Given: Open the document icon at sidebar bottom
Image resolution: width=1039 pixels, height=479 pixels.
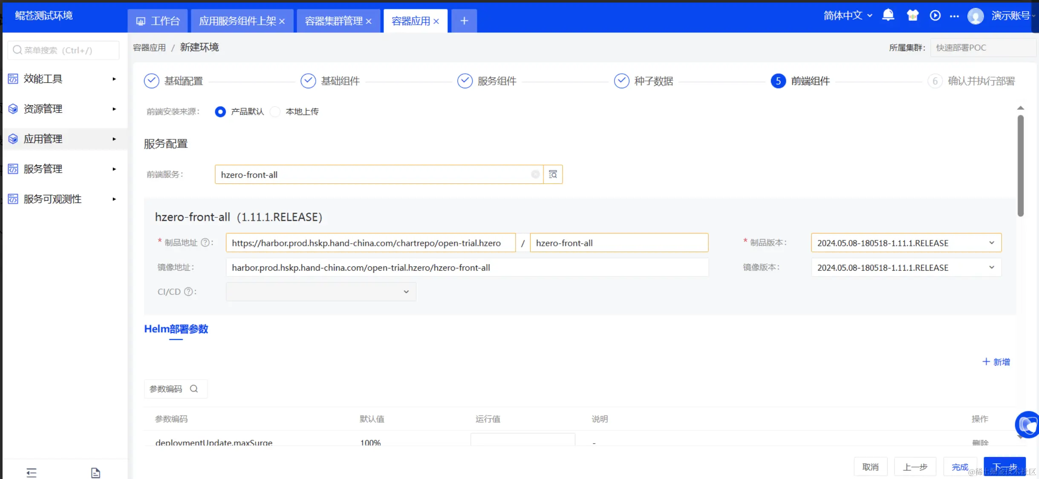Looking at the screenshot, I should 95,472.
